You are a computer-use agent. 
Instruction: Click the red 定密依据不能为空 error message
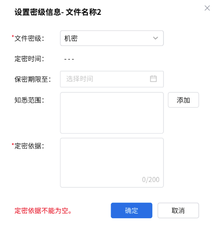pos(43,210)
